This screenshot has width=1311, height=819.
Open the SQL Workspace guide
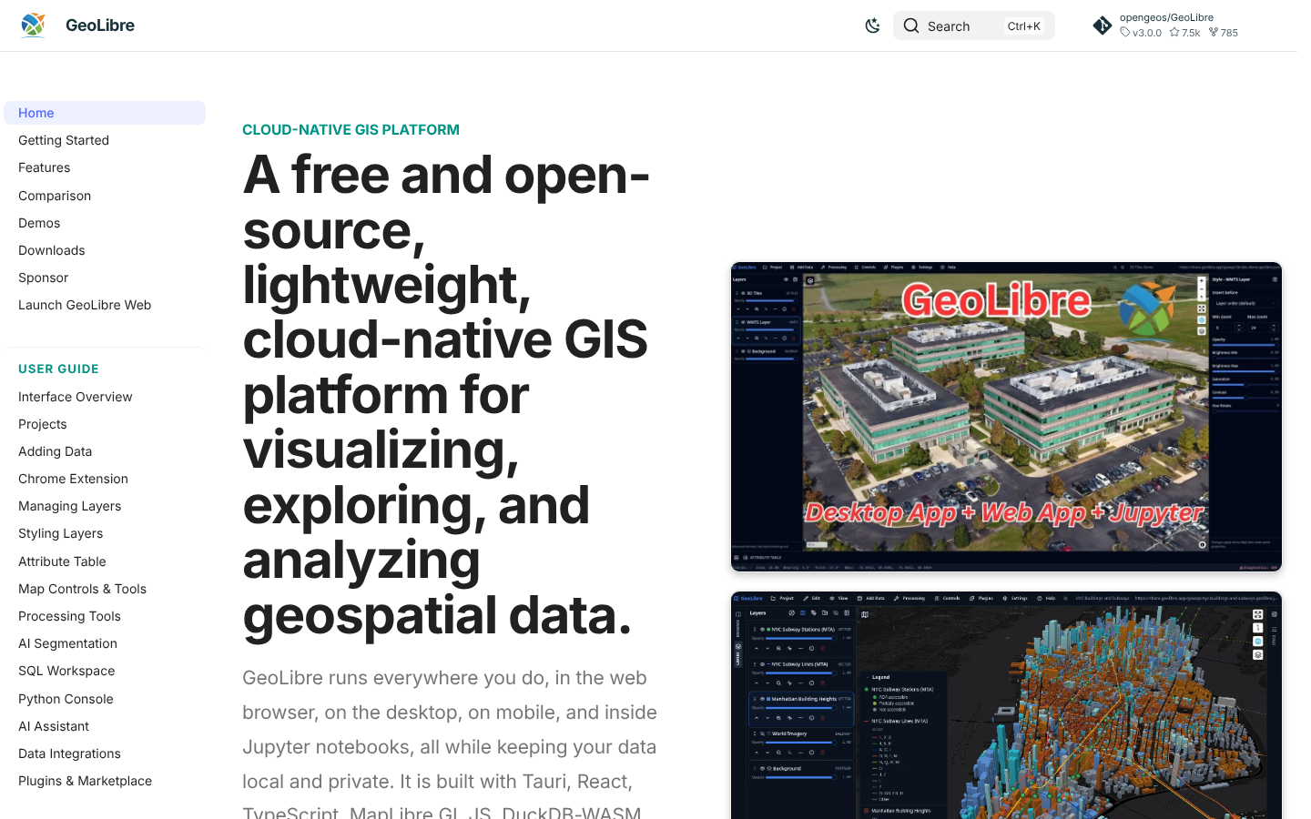pos(67,671)
